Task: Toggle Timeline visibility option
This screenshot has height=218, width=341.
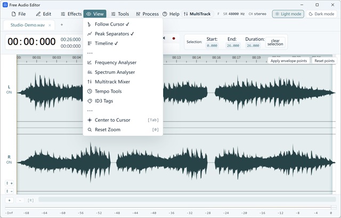Action: 123,44
